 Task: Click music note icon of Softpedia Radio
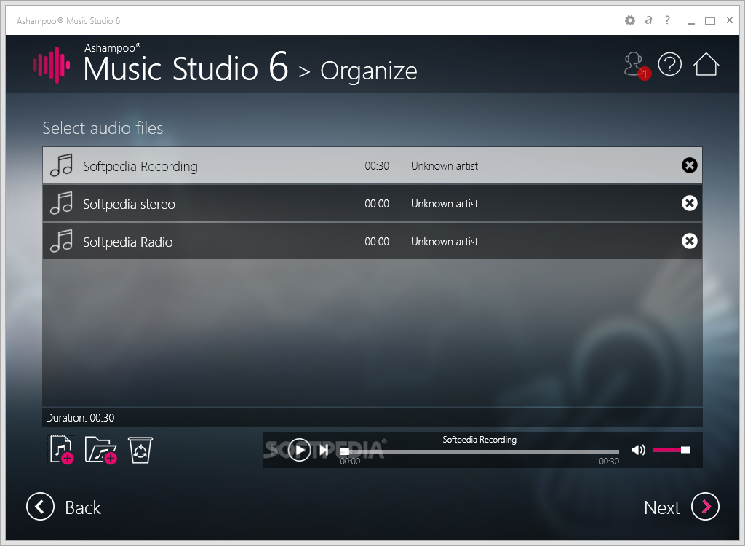point(62,241)
